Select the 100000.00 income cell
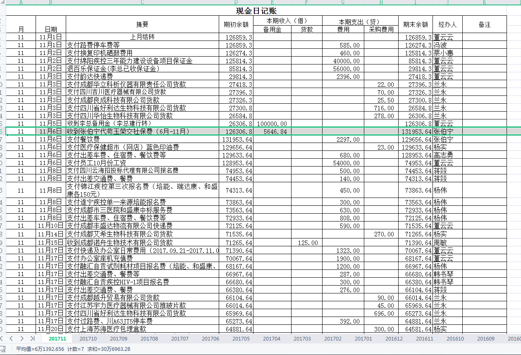The height and width of the screenshot is (355, 521). click(x=272, y=124)
